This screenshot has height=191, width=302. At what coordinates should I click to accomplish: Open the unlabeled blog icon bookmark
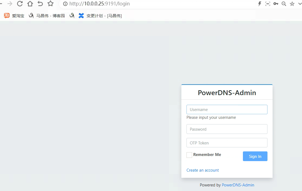point(72,16)
